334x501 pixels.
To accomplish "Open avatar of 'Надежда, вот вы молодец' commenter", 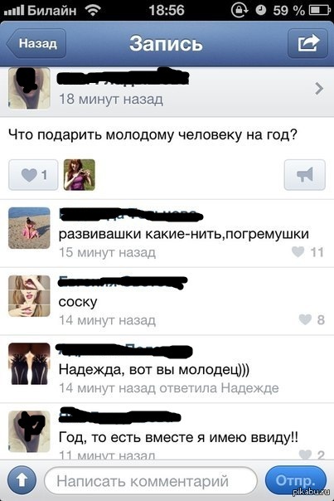I will 29,363.
